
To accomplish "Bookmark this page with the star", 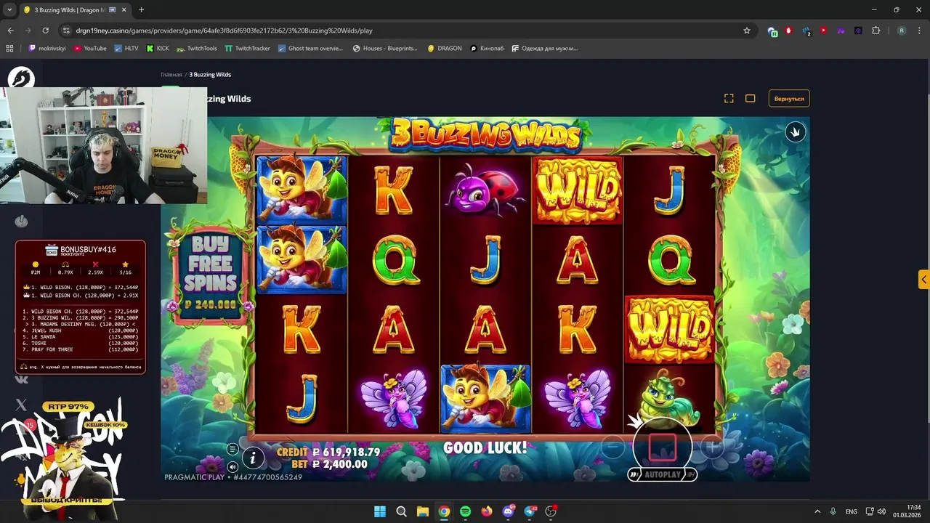I will [x=746, y=31].
